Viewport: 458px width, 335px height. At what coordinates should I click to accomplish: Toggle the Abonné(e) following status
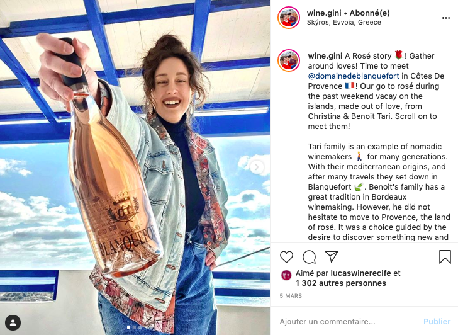point(369,13)
